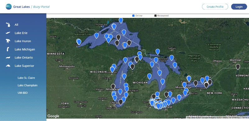Open Lake Champlain in sidebar
Viewport: 249px width, 121px height.
pyautogui.click(x=28, y=85)
